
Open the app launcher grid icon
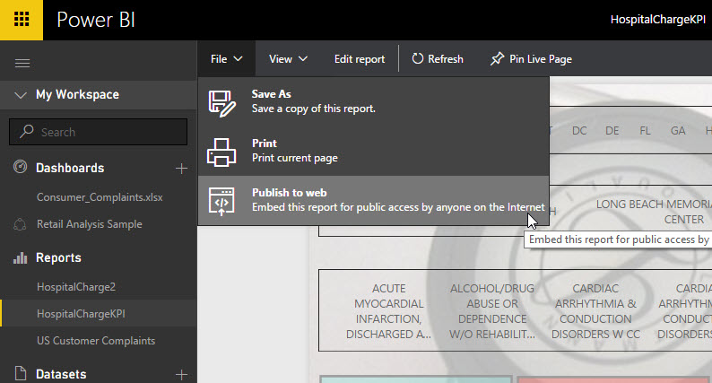pyautogui.click(x=22, y=20)
